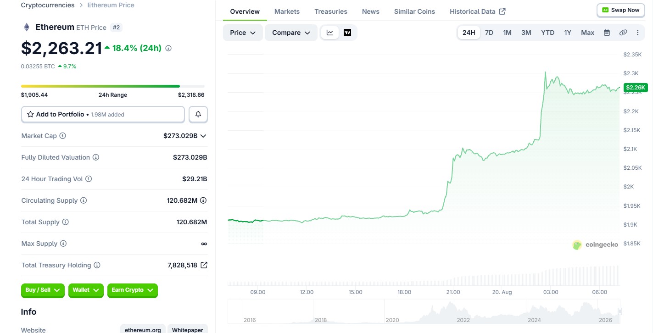Viewport: 653px width, 333px height.
Task: Click the Ethereum diamond logo icon
Action: click(x=27, y=27)
